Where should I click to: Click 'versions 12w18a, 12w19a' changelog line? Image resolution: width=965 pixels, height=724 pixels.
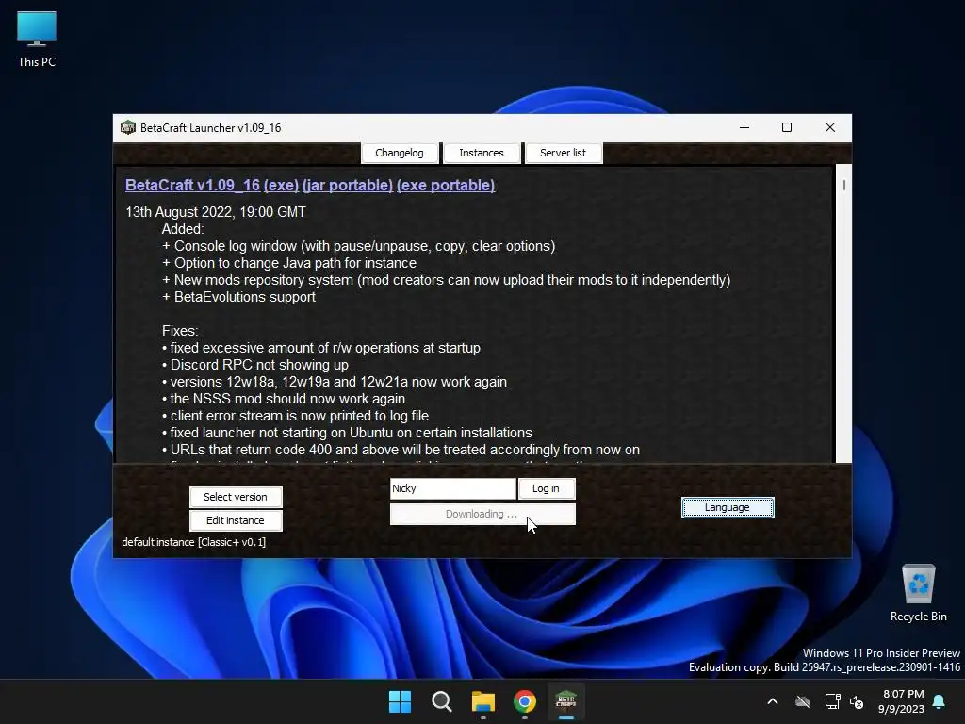[x=335, y=382]
